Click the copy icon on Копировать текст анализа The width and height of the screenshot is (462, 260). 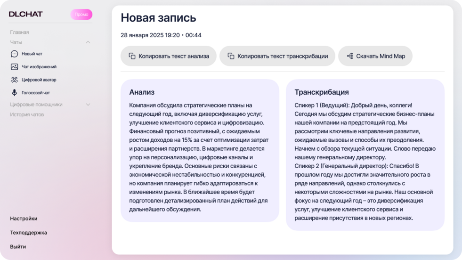[x=132, y=56]
